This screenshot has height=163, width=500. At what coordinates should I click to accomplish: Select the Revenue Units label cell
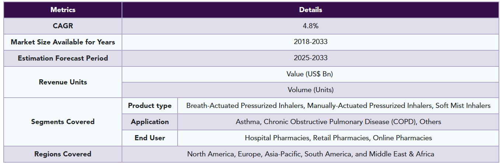click(x=63, y=82)
